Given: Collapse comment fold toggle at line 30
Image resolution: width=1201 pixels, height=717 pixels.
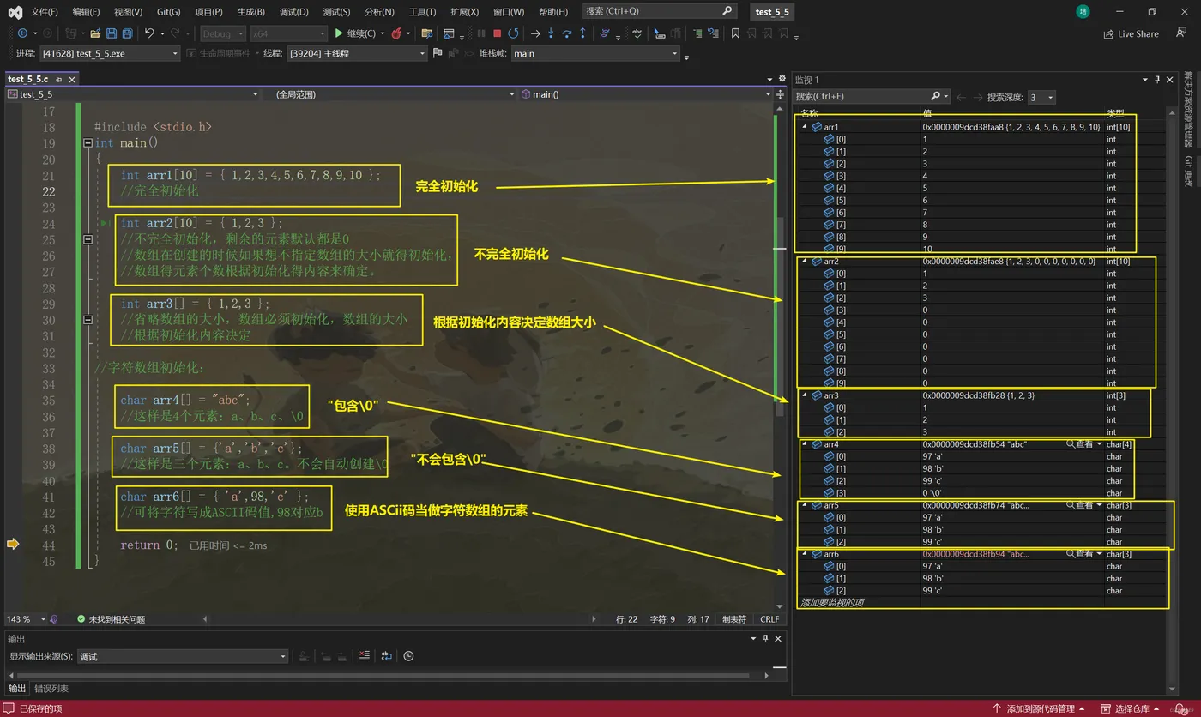Looking at the screenshot, I should click(x=88, y=320).
